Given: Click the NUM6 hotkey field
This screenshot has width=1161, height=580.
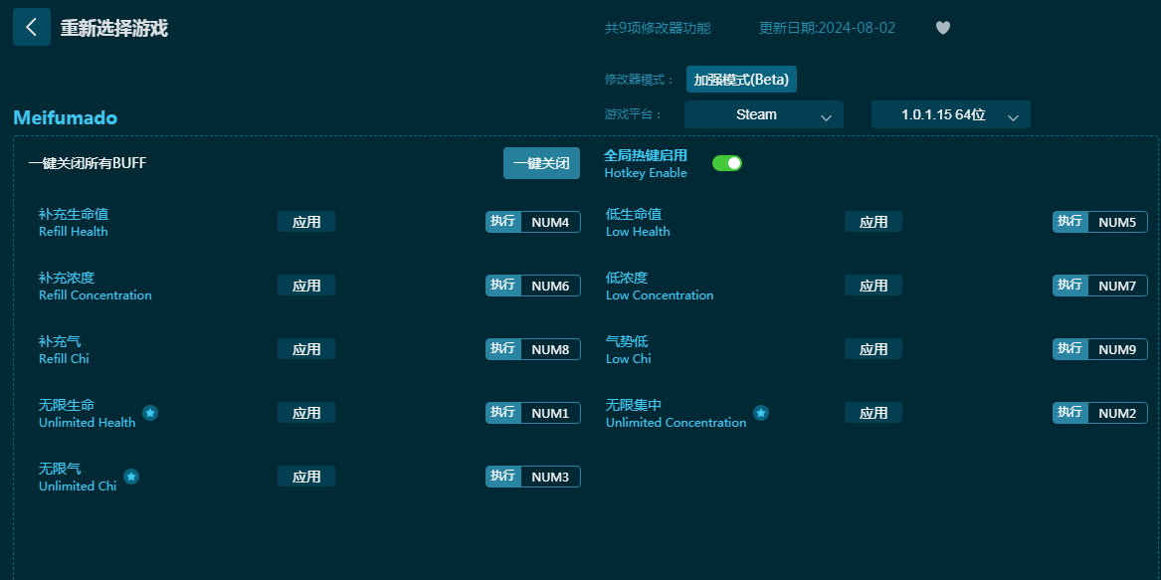Looking at the screenshot, I should click(x=551, y=286).
